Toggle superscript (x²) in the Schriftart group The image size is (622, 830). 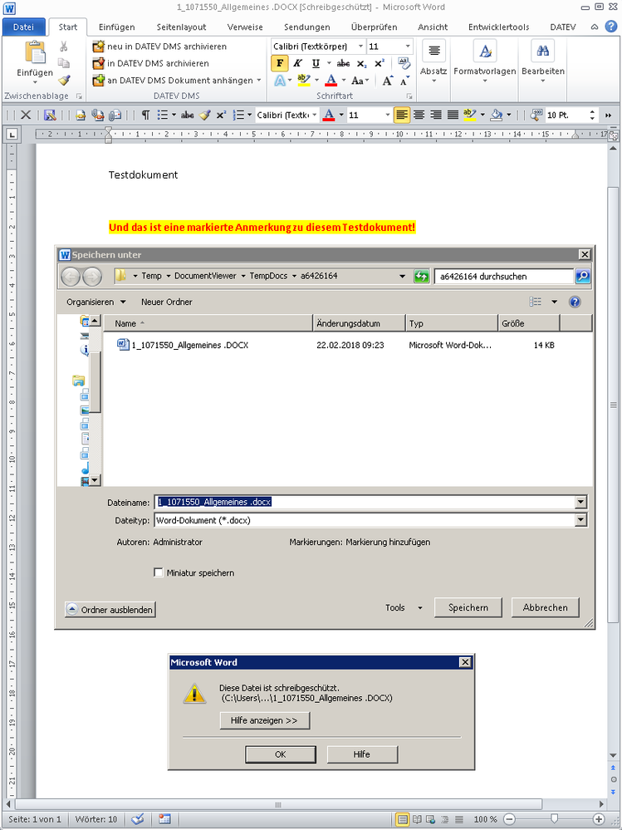click(380, 63)
